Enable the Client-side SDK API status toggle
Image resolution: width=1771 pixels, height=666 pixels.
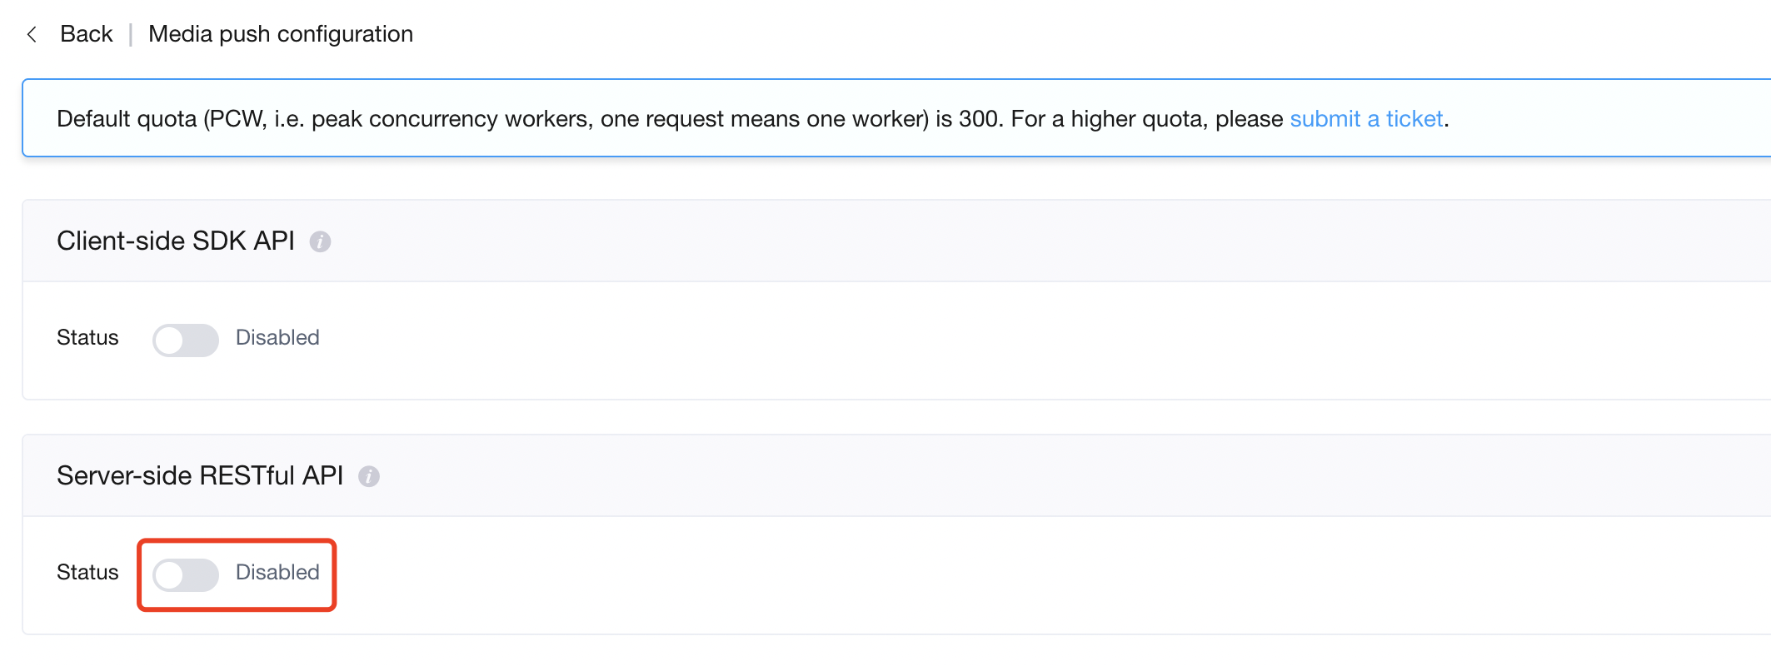[x=185, y=340]
